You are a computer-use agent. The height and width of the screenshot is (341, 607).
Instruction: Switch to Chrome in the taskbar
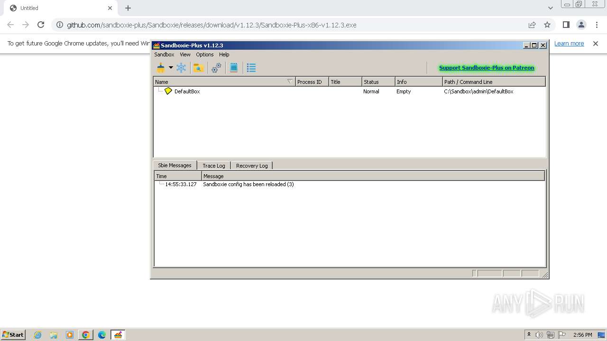click(x=86, y=335)
